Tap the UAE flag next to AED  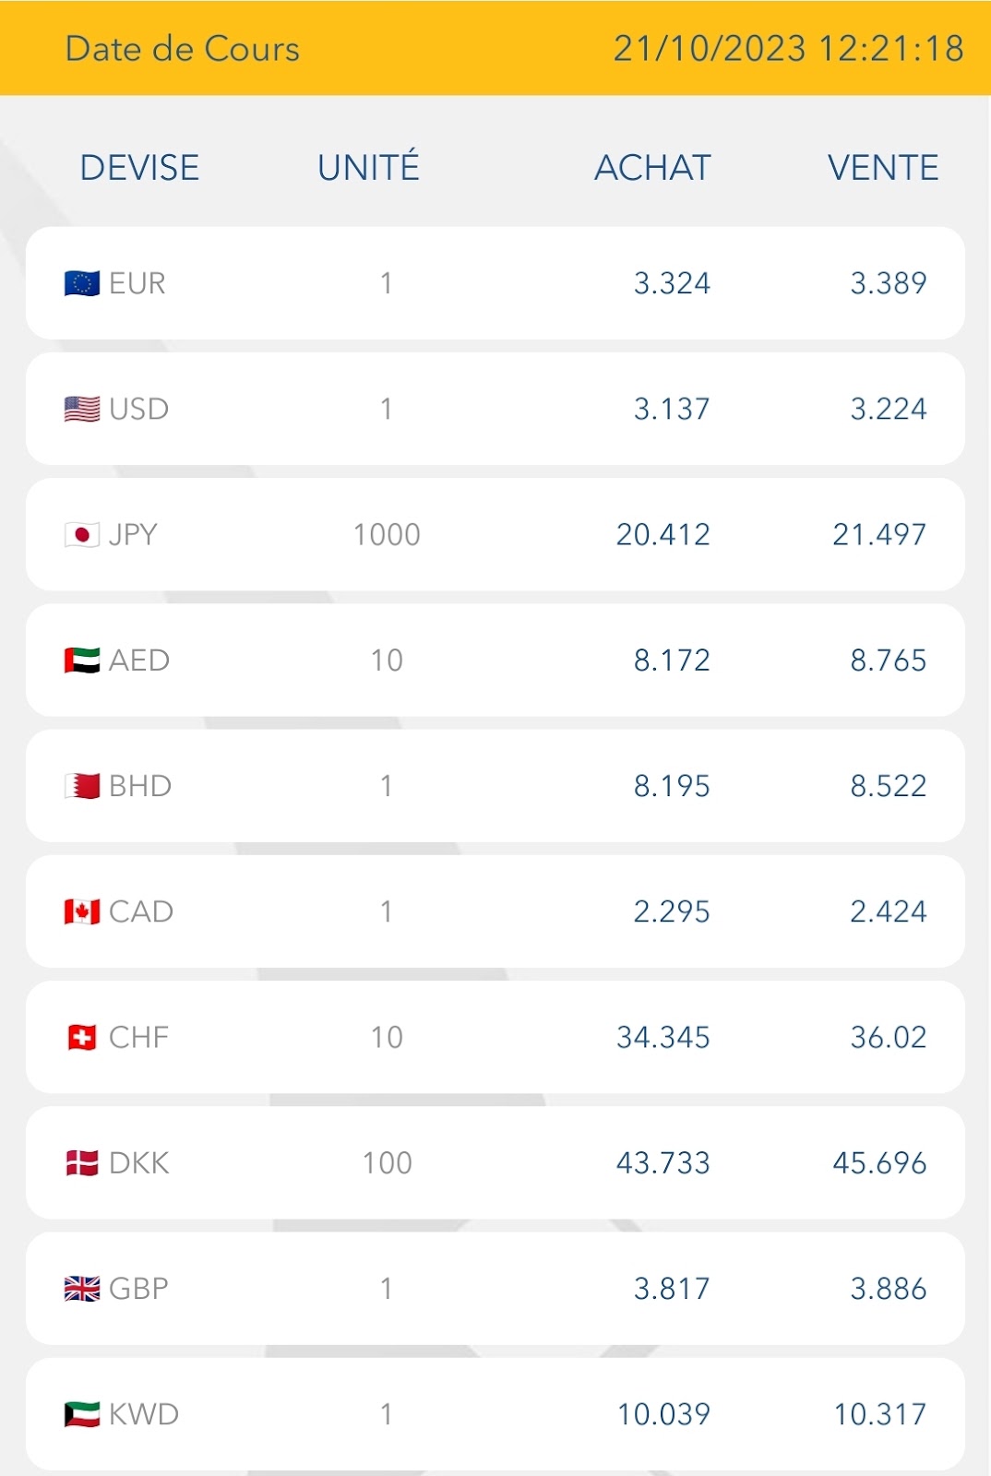(x=82, y=661)
